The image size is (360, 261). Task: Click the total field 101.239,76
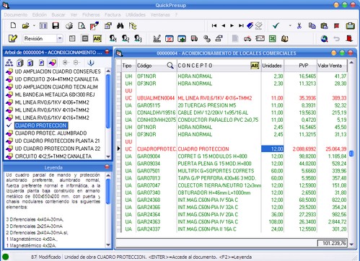coord(332,243)
